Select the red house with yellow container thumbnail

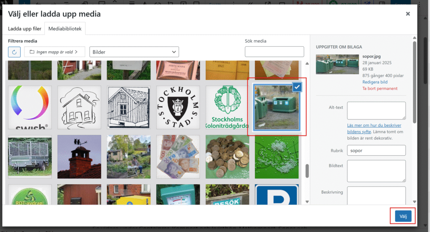pyautogui.click(x=128, y=195)
